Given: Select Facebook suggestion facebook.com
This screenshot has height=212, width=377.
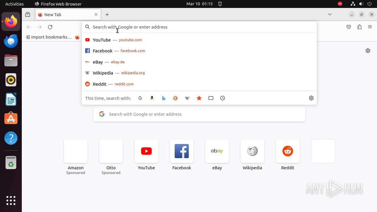Looking at the screenshot, I should pyautogui.click(x=199, y=51).
